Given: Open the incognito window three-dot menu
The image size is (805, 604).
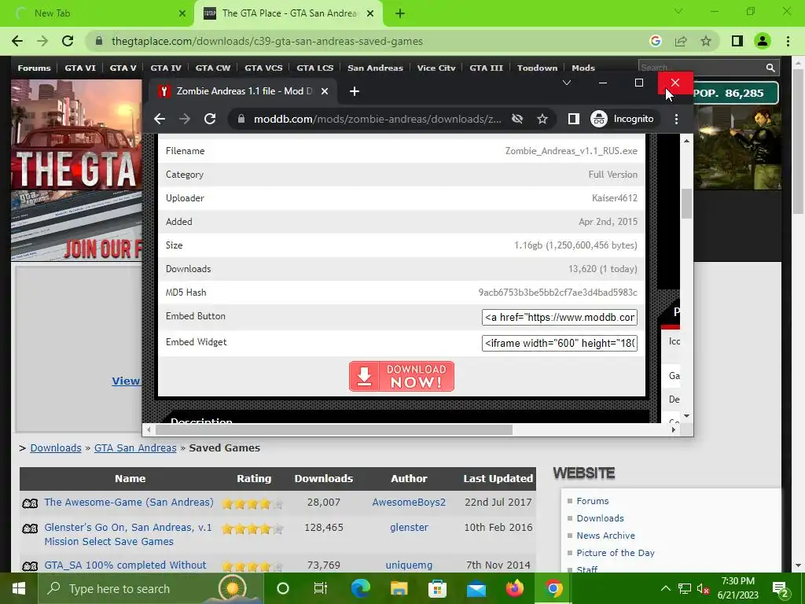Looking at the screenshot, I should point(676,120).
